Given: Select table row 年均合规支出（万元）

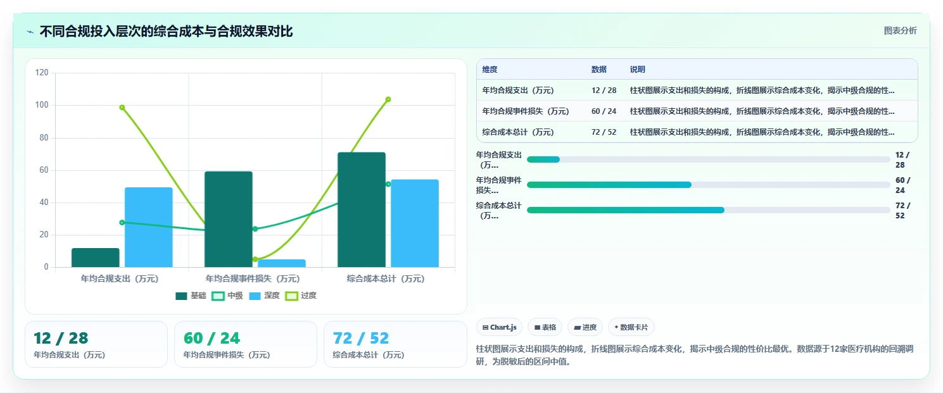Looking at the screenshot, I should coord(697,90).
